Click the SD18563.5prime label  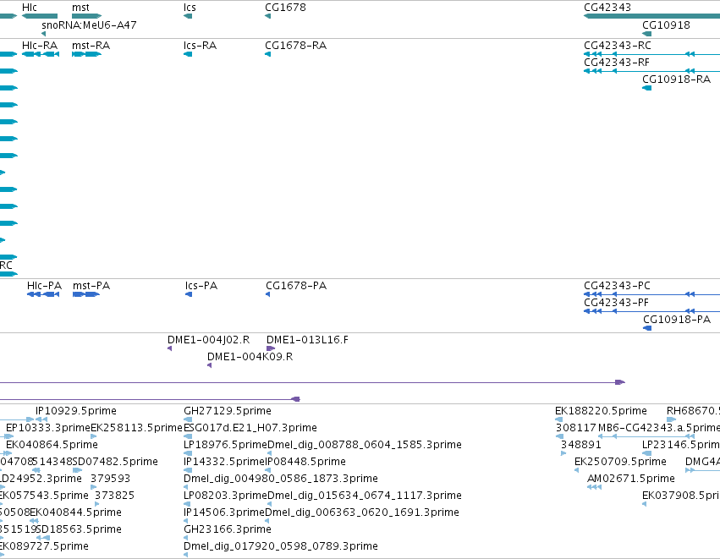79,529
